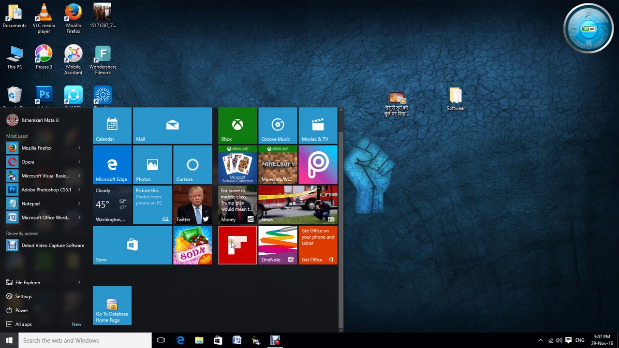Viewport: 619px width, 348px height.
Task: Click the Windows Start button
Action: (9, 340)
